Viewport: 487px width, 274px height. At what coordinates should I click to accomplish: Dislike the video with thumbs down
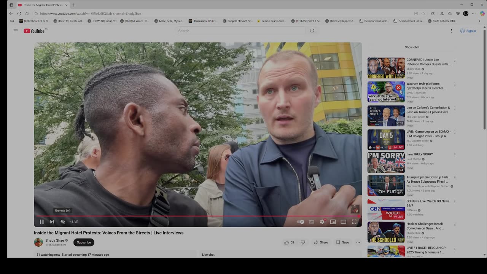point(303,242)
